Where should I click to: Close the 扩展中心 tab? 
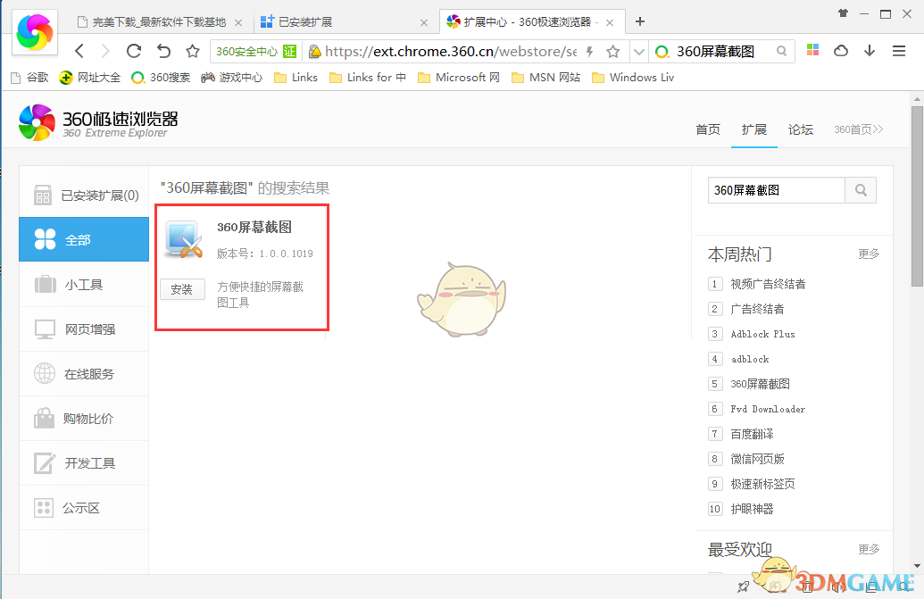tap(610, 23)
